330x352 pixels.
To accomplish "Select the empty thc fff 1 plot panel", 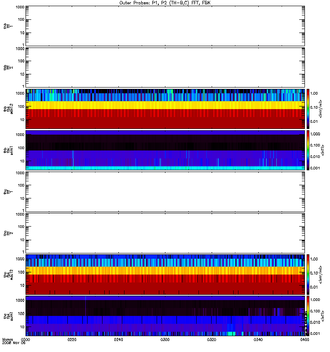I will point(165,192).
